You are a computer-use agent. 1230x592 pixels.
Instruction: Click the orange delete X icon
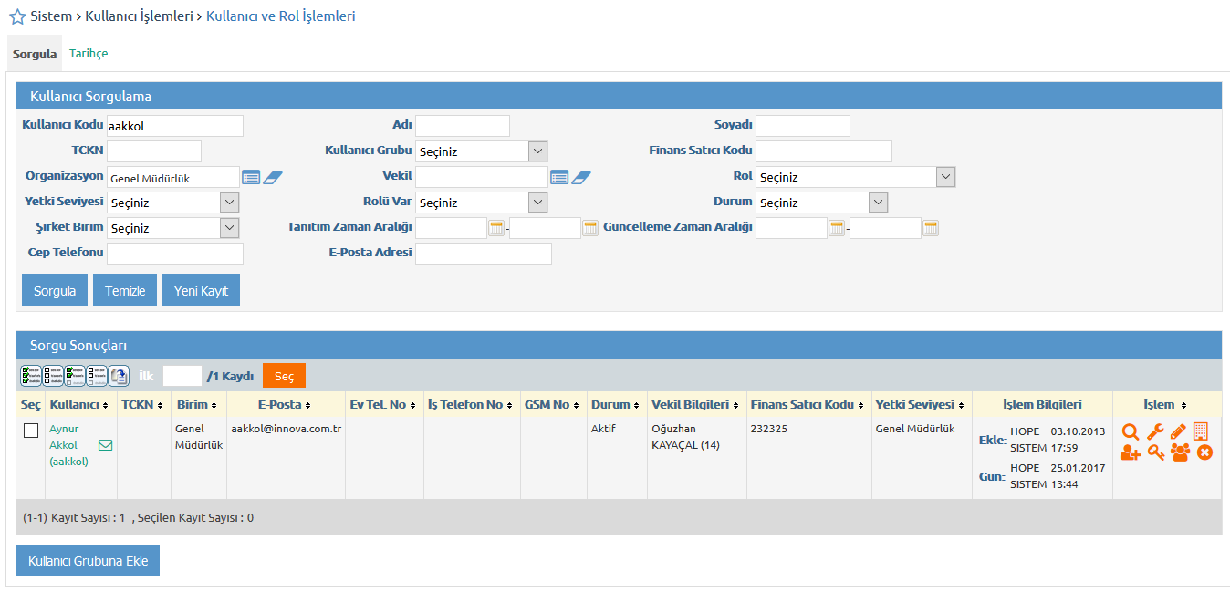point(1204,452)
